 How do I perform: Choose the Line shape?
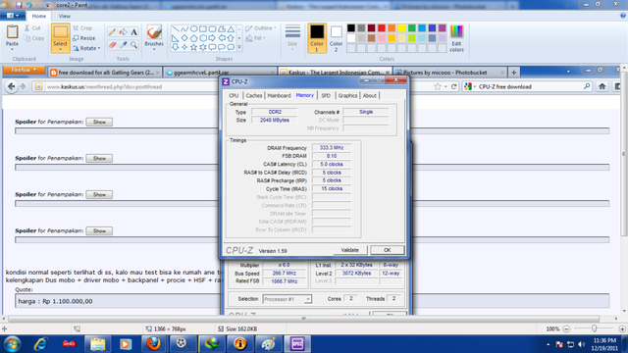coord(176,29)
